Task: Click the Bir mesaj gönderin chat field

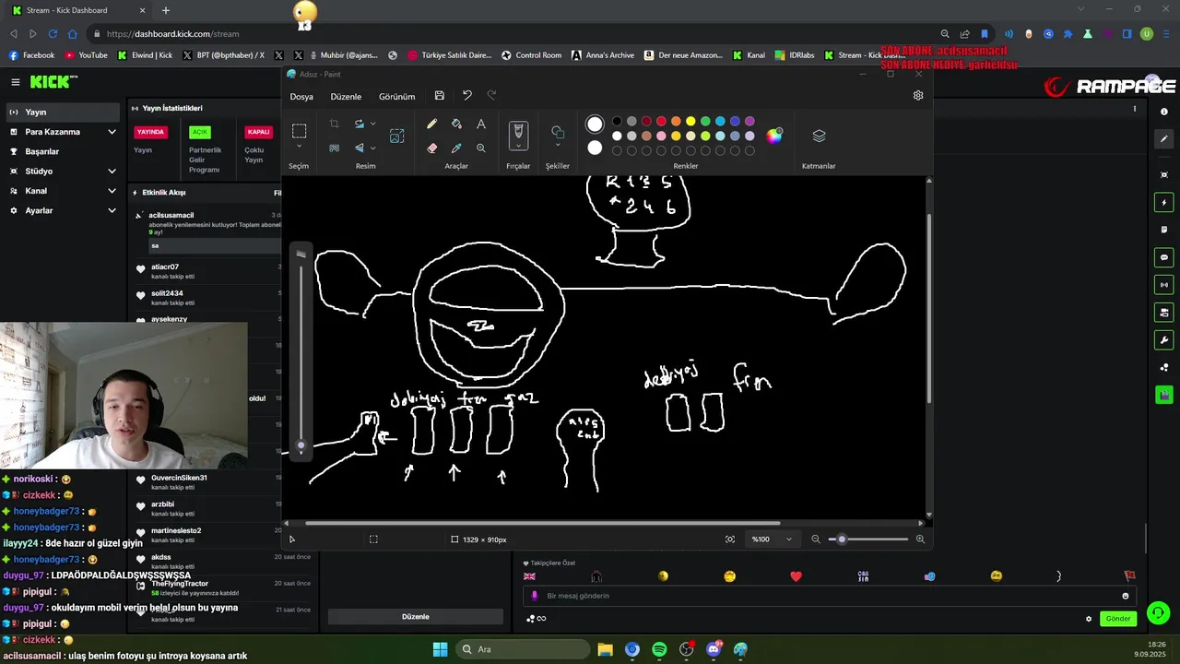Action: pos(830,596)
